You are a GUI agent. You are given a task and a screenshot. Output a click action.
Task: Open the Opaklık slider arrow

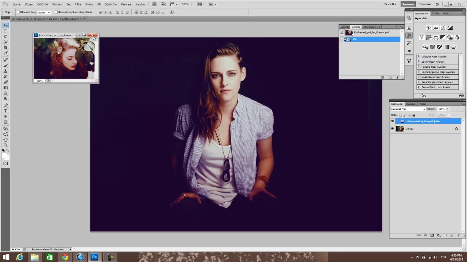pos(448,109)
